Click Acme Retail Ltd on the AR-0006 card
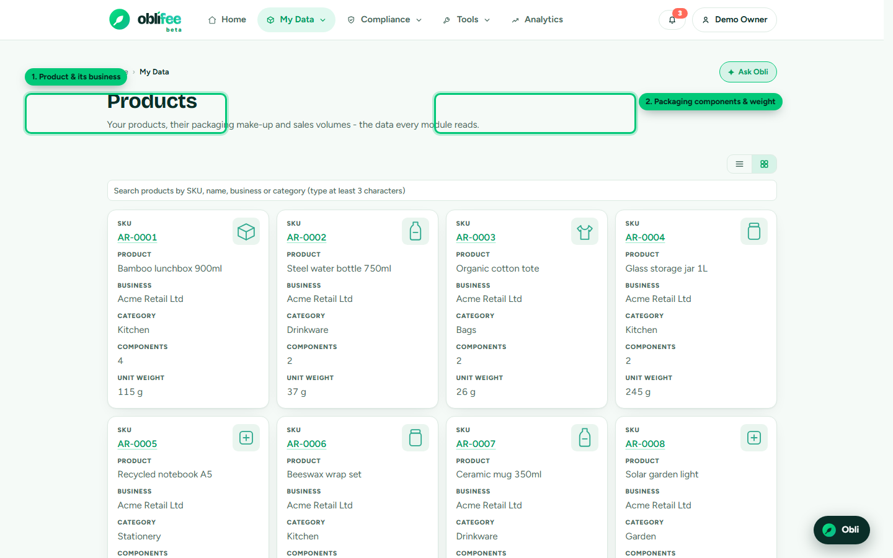 click(320, 505)
